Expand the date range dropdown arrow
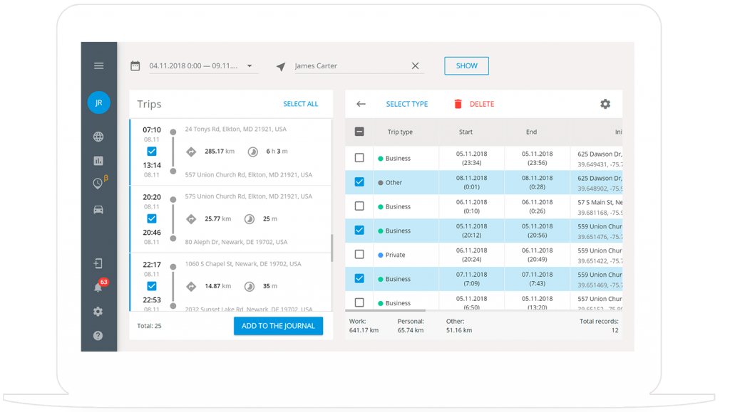The width and height of the screenshot is (730, 412). click(x=250, y=66)
